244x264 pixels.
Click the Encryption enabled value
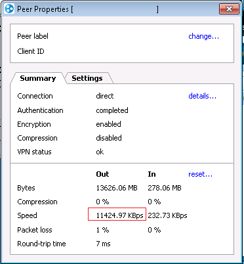click(108, 124)
